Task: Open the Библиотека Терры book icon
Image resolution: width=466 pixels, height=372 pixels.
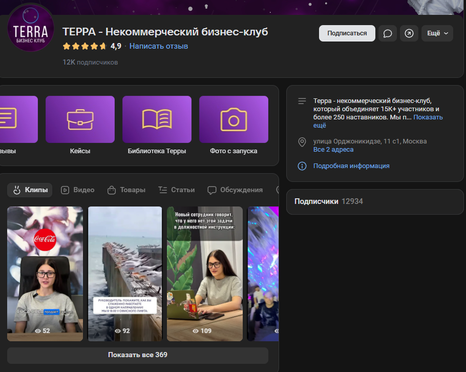Action: coord(157,119)
